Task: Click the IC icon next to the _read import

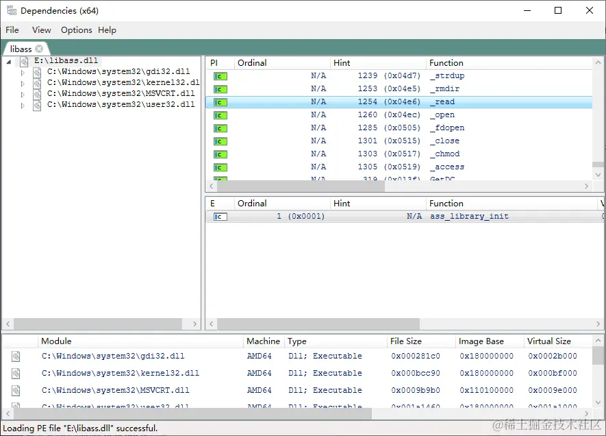Action: 219,101
